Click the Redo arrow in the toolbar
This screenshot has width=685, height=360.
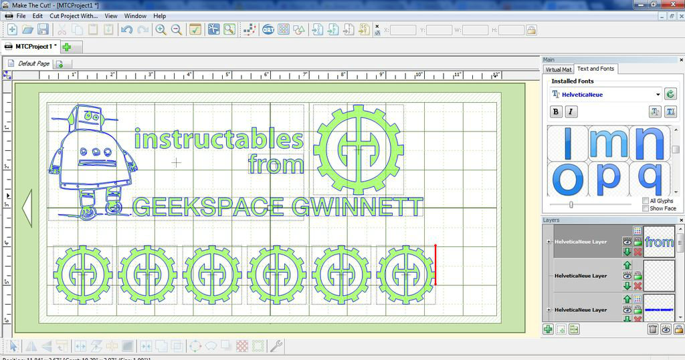click(143, 29)
